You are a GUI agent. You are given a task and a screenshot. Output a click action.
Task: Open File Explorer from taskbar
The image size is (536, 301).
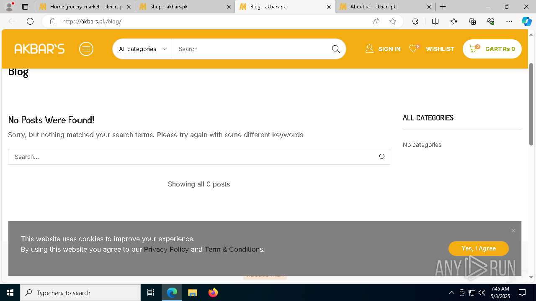click(x=192, y=293)
